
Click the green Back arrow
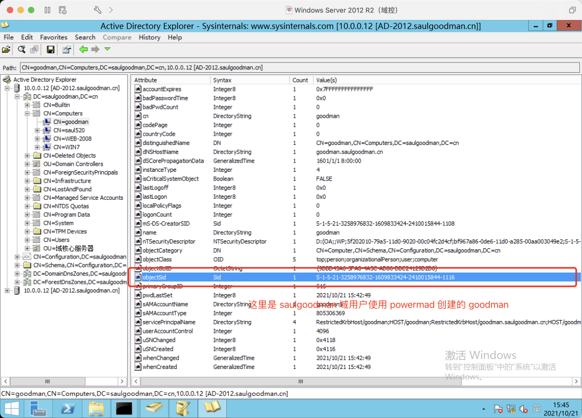pos(84,50)
